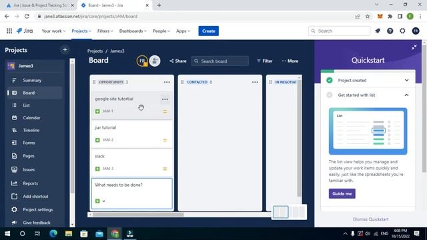Click Add shortcut in sidebar

pyautogui.click(x=34, y=197)
